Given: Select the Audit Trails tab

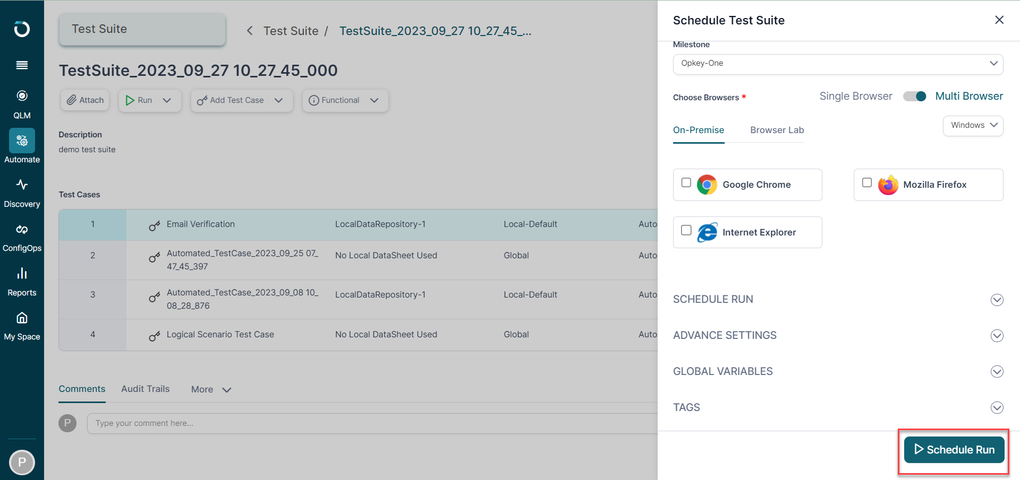Looking at the screenshot, I should pos(145,389).
